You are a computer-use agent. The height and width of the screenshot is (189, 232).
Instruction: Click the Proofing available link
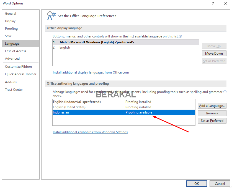pos(139,112)
